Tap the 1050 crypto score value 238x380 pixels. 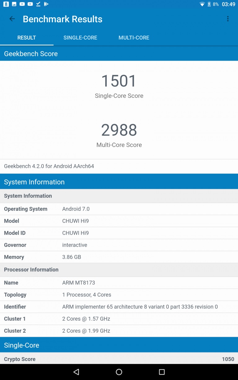point(228,359)
